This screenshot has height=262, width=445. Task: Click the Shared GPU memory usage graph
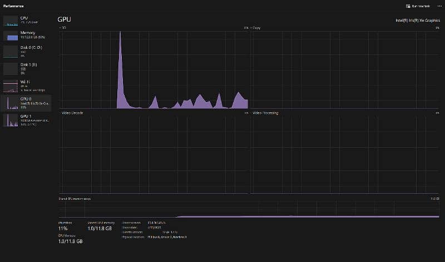coord(250,209)
